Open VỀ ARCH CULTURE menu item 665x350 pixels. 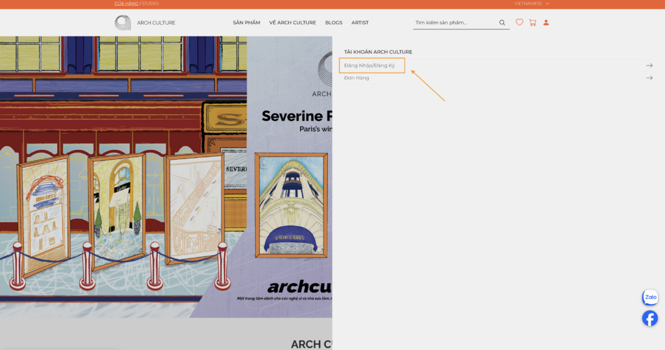[x=292, y=23]
